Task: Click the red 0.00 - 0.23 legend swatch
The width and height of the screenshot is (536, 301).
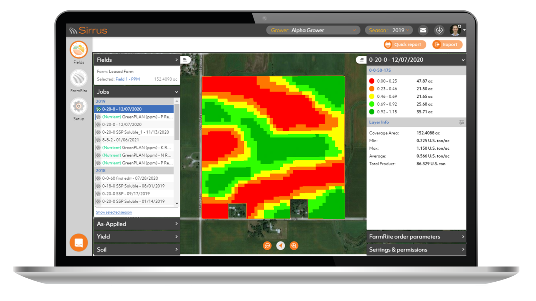Action: point(371,81)
